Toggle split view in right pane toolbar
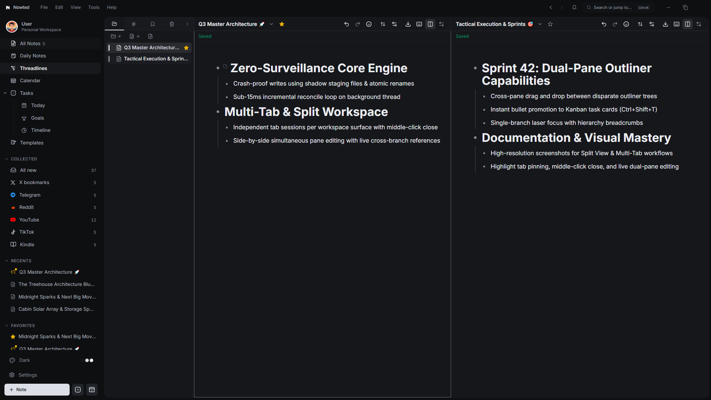This screenshot has width=711, height=400. 688,24
